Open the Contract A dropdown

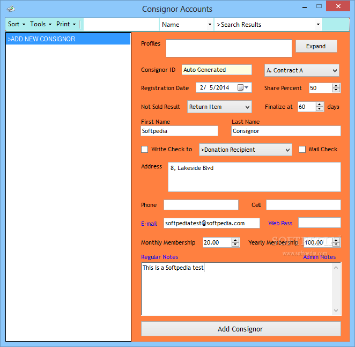coord(302,70)
